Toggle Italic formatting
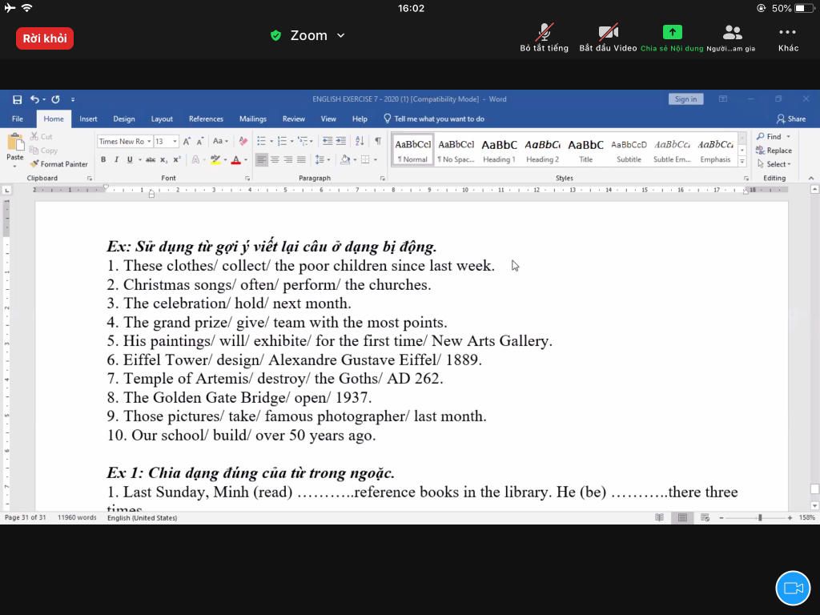This screenshot has height=615, width=820. tap(116, 159)
